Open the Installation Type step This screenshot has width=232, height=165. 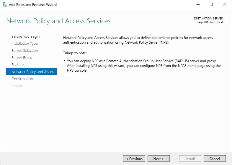click(24, 44)
